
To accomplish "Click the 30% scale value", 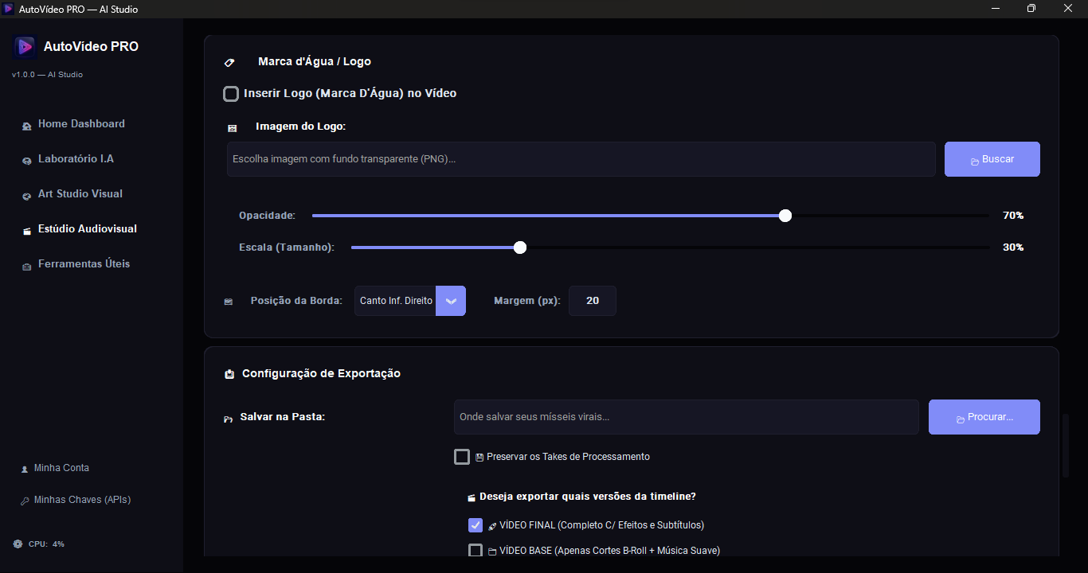I will (1013, 248).
